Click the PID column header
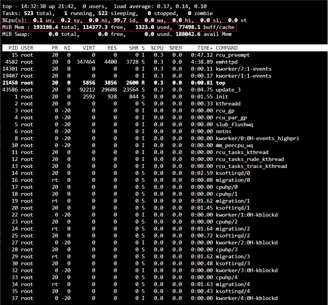The height and width of the screenshot is (305, 328). [x=13, y=48]
